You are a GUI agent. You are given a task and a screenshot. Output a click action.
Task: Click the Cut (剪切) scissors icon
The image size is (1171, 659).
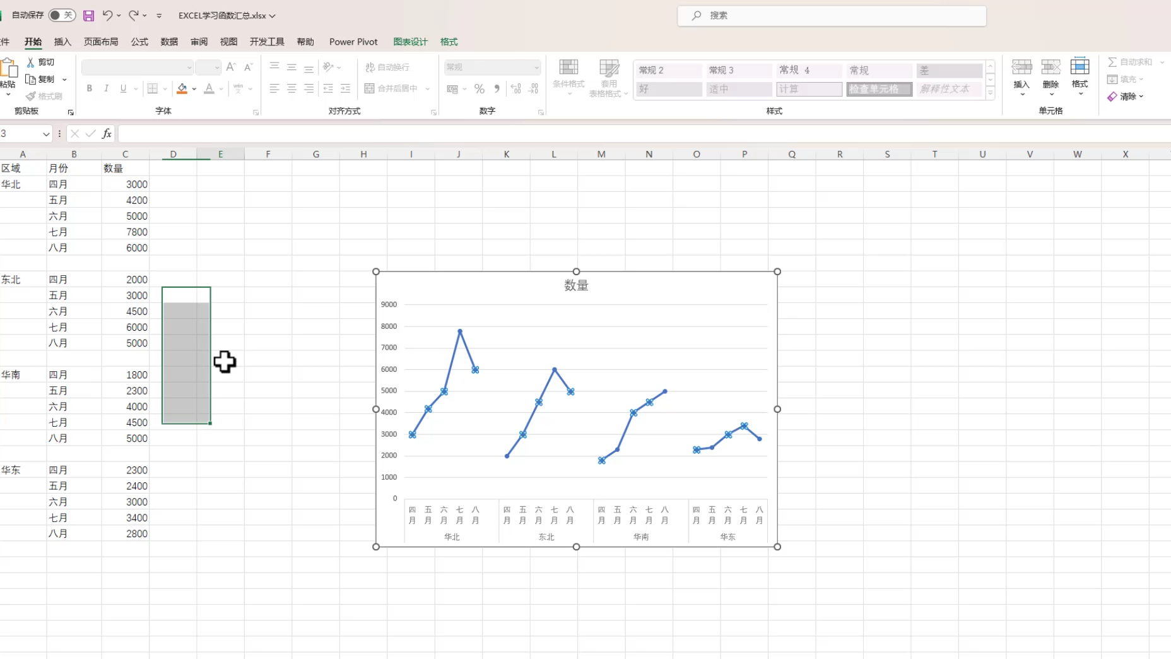tap(30, 62)
